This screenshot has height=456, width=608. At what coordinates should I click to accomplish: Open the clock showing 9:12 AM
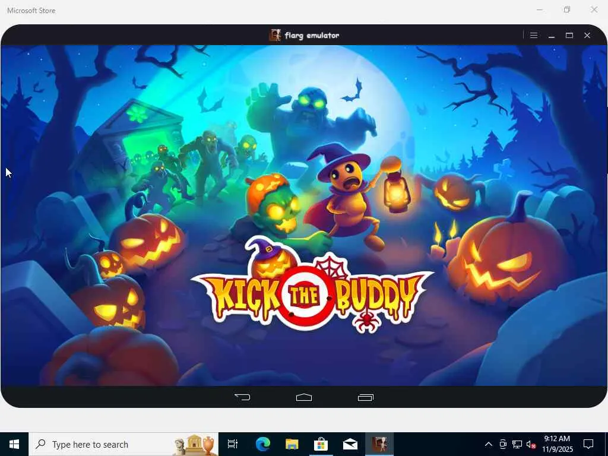coord(557,444)
